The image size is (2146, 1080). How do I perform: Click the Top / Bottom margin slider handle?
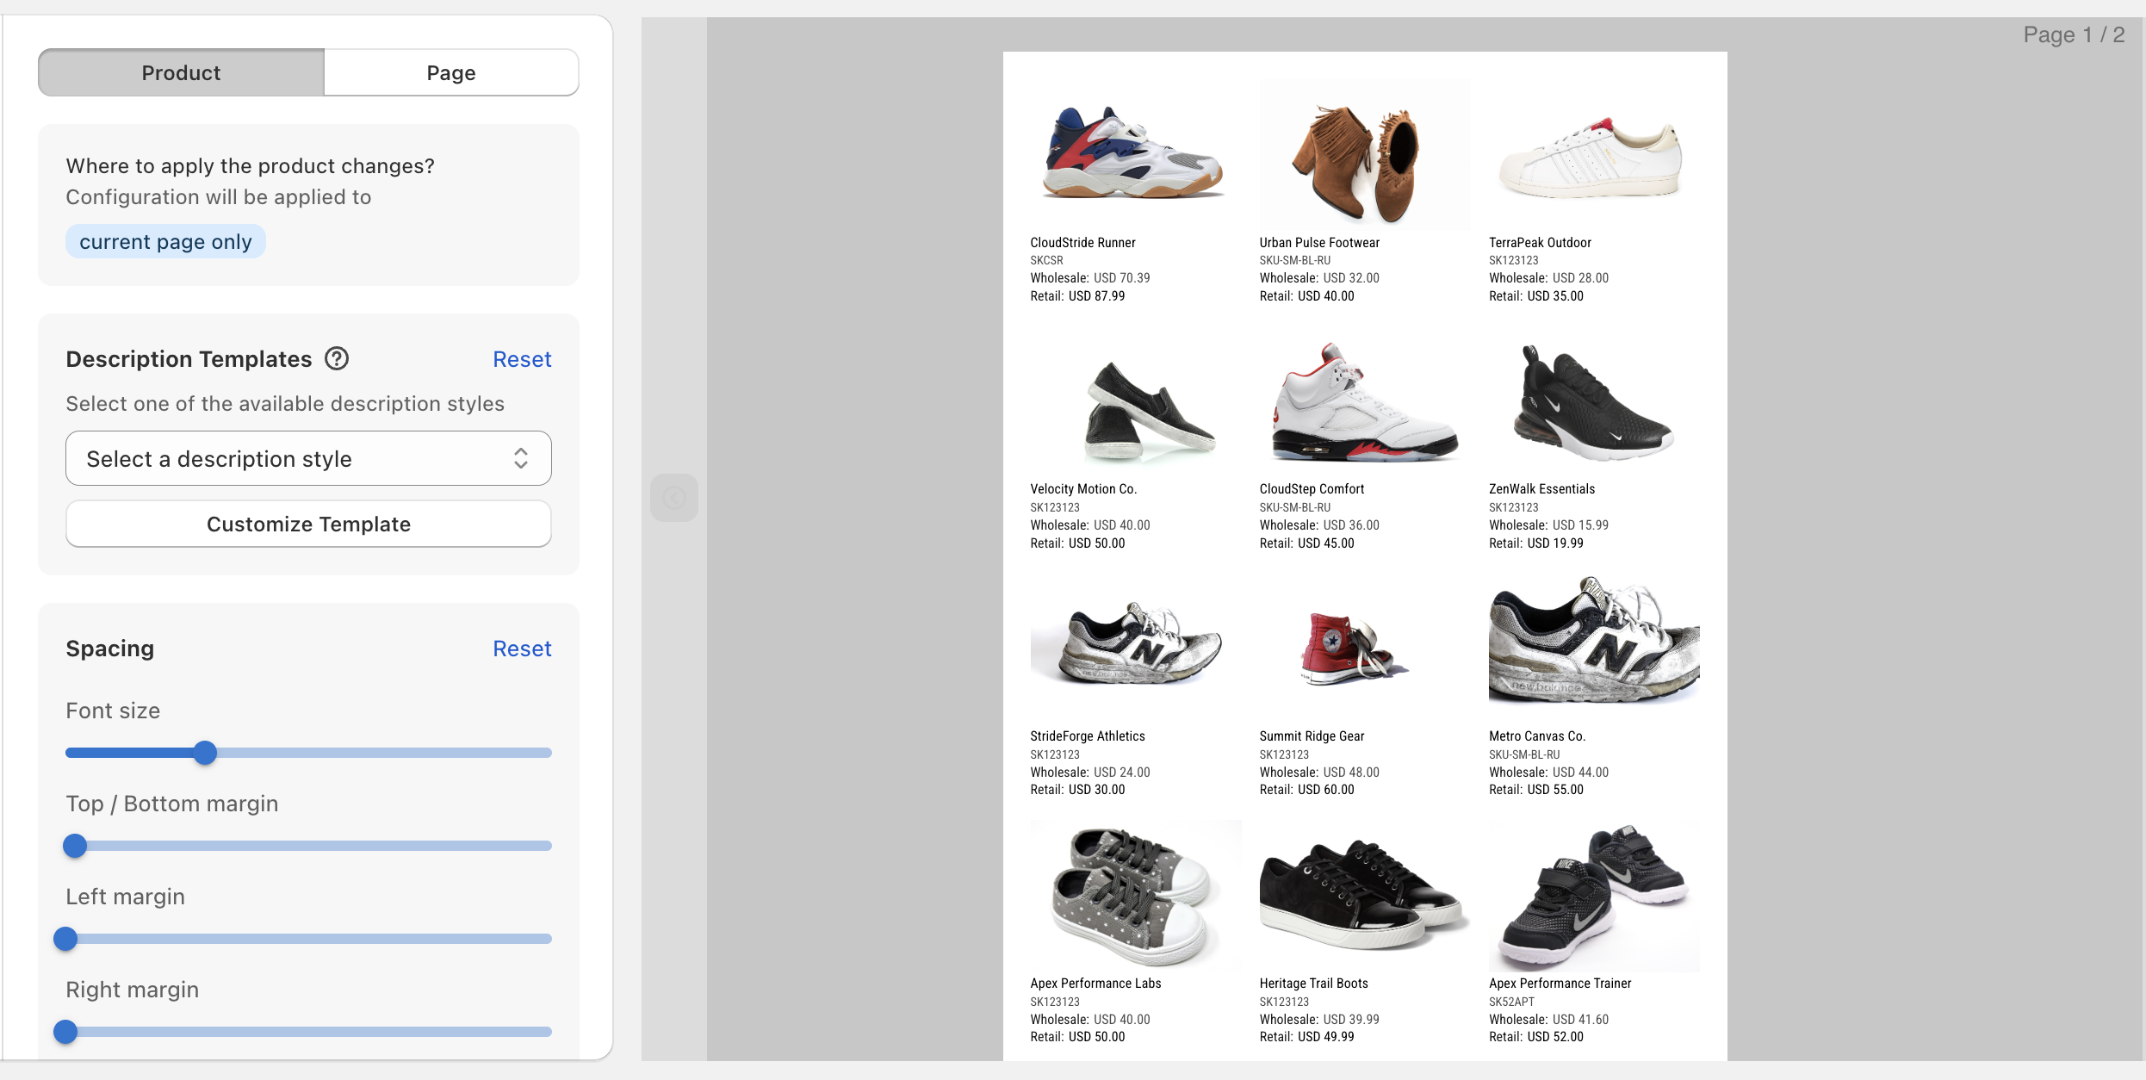point(75,845)
